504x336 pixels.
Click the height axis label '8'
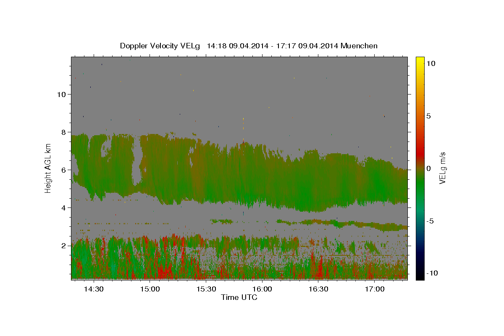click(64, 132)
